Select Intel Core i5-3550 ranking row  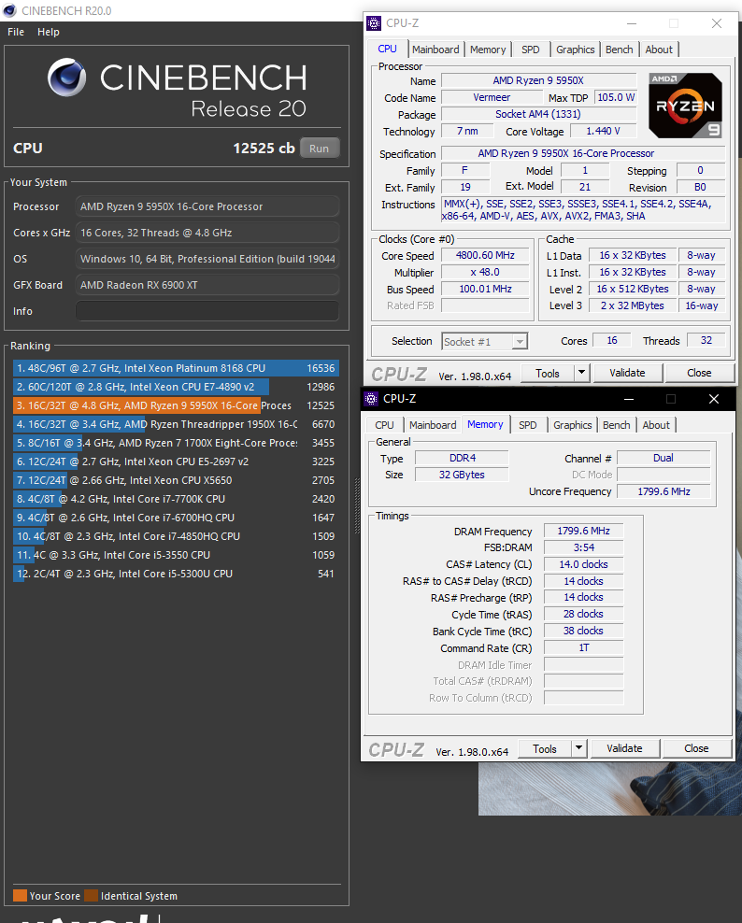click(176, 555)
